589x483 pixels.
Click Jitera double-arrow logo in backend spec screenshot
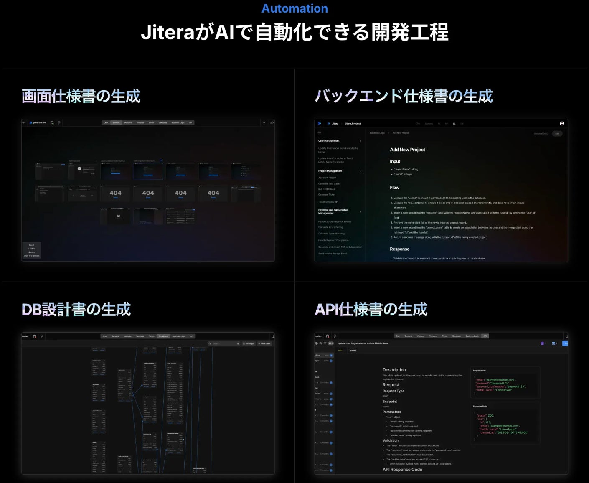(x=320, y=123)
